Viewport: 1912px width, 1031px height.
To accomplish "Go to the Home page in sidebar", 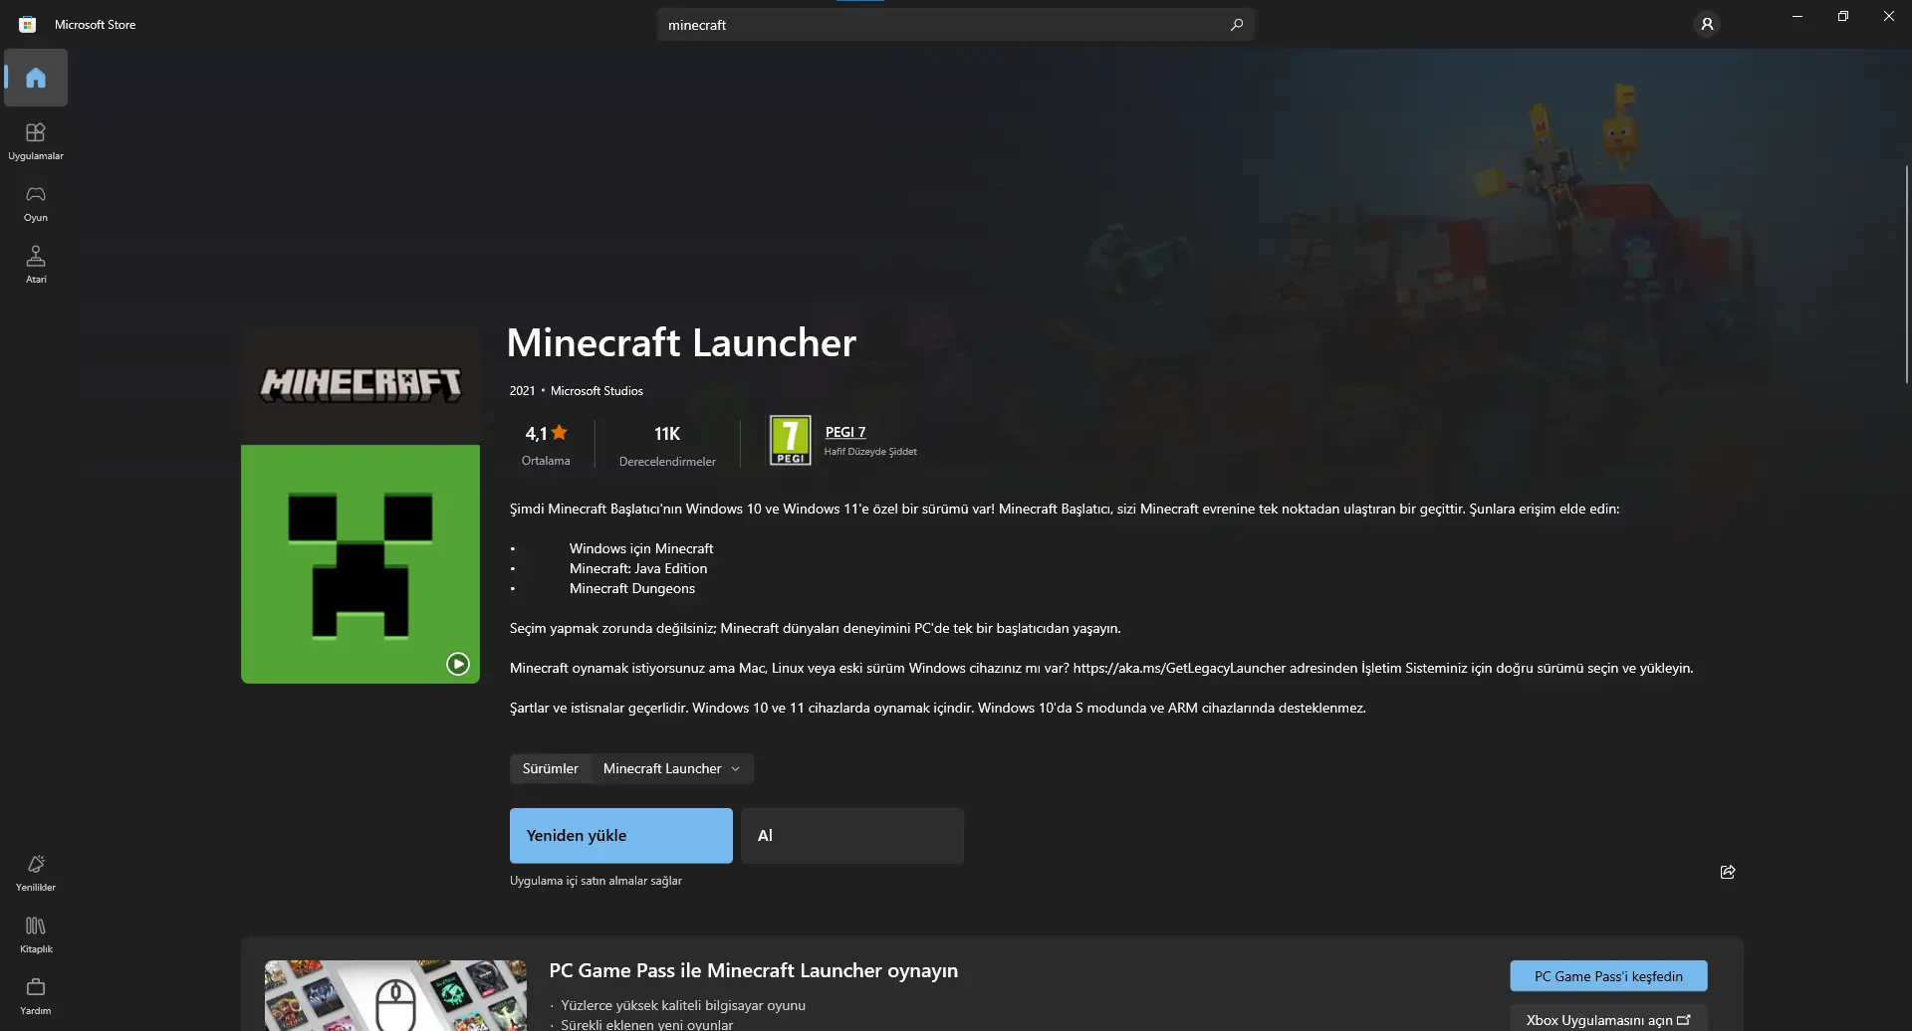I will tap(36, 78).
